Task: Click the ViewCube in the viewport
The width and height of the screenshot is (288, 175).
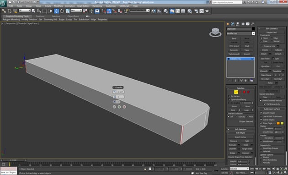Action: coord(215,32)
